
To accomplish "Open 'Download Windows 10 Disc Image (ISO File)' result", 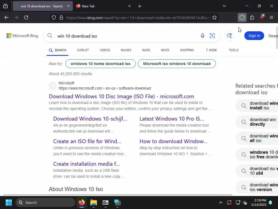I will (x=121, y=96).
